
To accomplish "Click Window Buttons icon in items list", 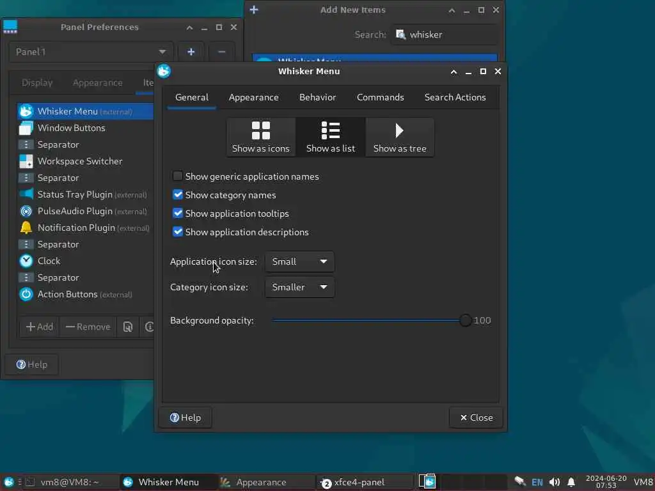I will (26, 128).
